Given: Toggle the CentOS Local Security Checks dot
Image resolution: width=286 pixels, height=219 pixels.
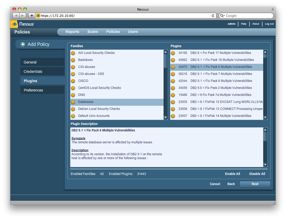Looking at the screenshot, I should (x=73, y=88).
